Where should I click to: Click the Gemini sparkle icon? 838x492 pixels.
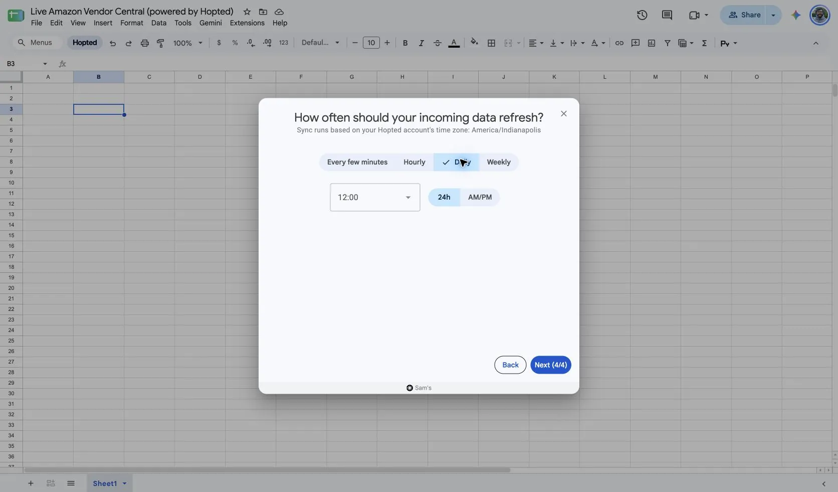coord(796,15)
